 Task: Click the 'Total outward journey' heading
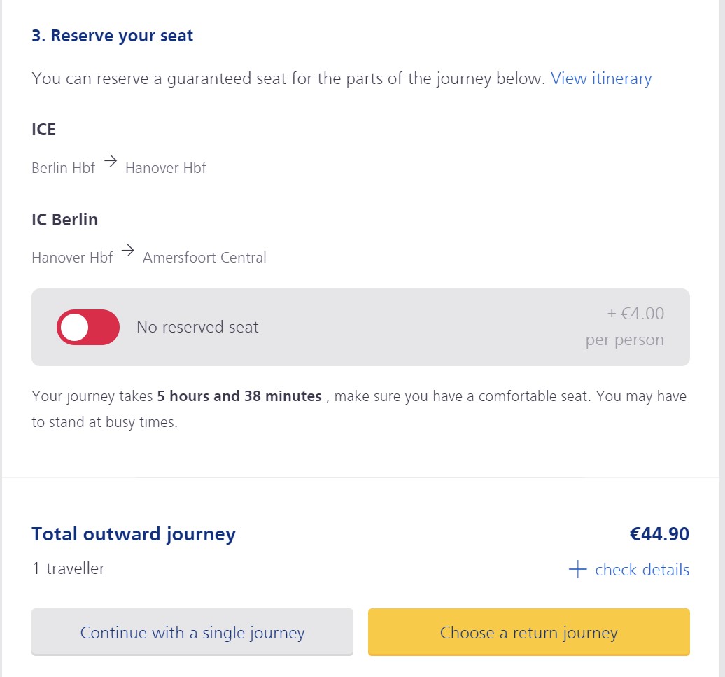pos(134,534)
